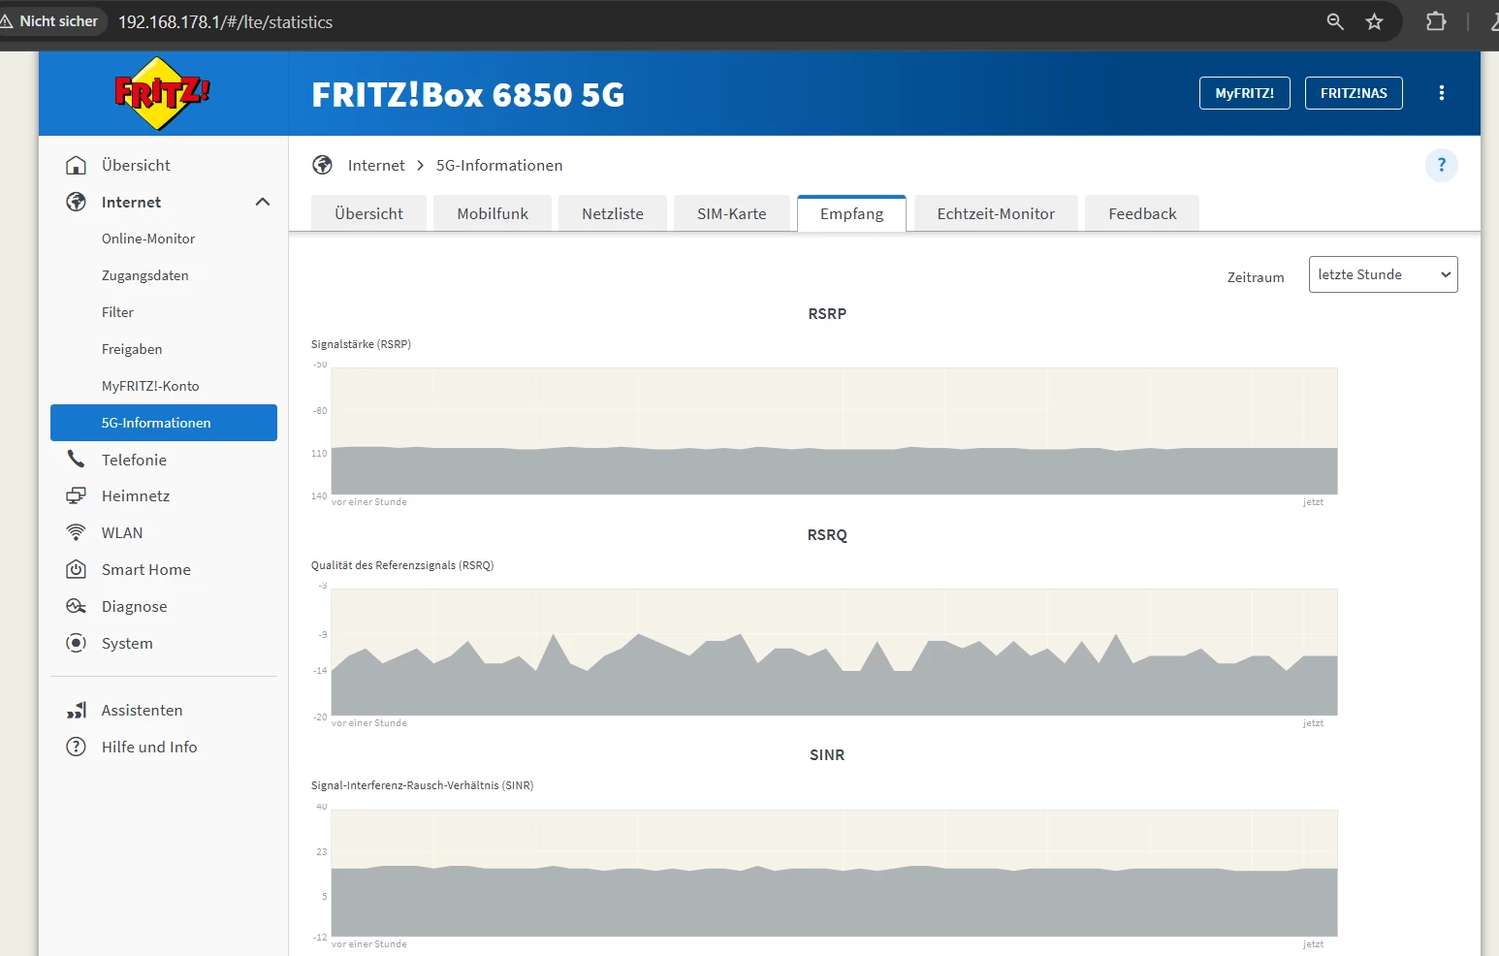Open Heimnetz menu label
The width and height of the screenshot is (1499, 956).
tap(136, 495)
